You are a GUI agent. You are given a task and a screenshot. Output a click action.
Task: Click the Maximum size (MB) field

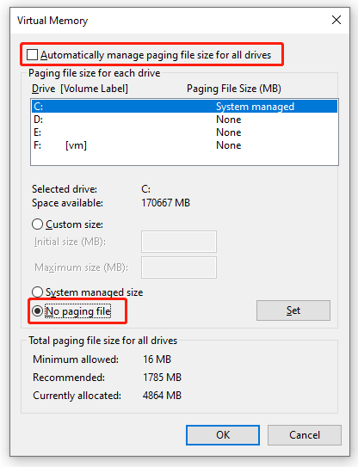click(x=179, y=267)
